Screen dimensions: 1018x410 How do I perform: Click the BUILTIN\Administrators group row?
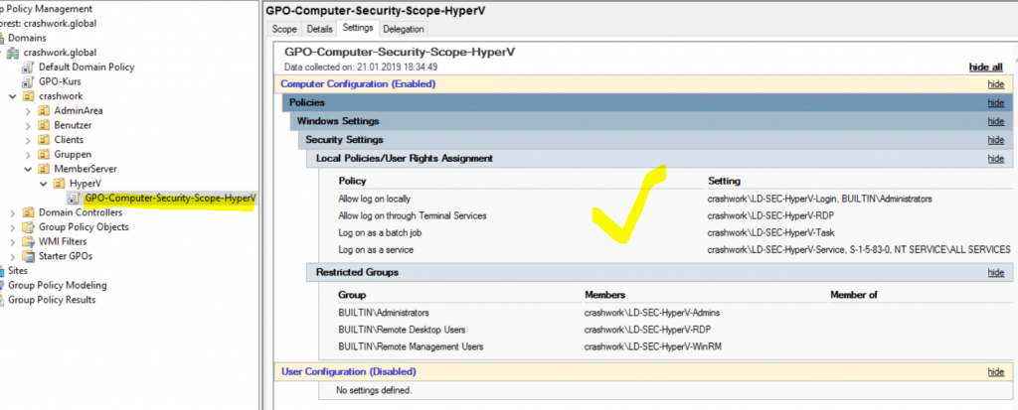coord(384,313)
